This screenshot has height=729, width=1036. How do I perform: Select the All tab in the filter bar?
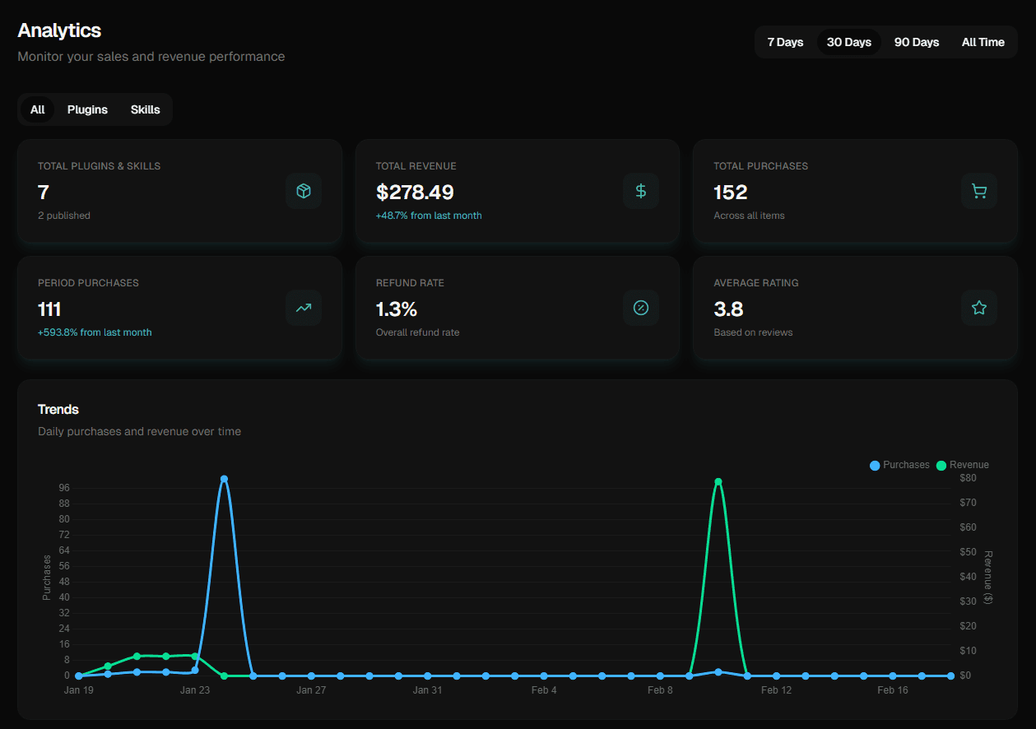click(37, 109)
